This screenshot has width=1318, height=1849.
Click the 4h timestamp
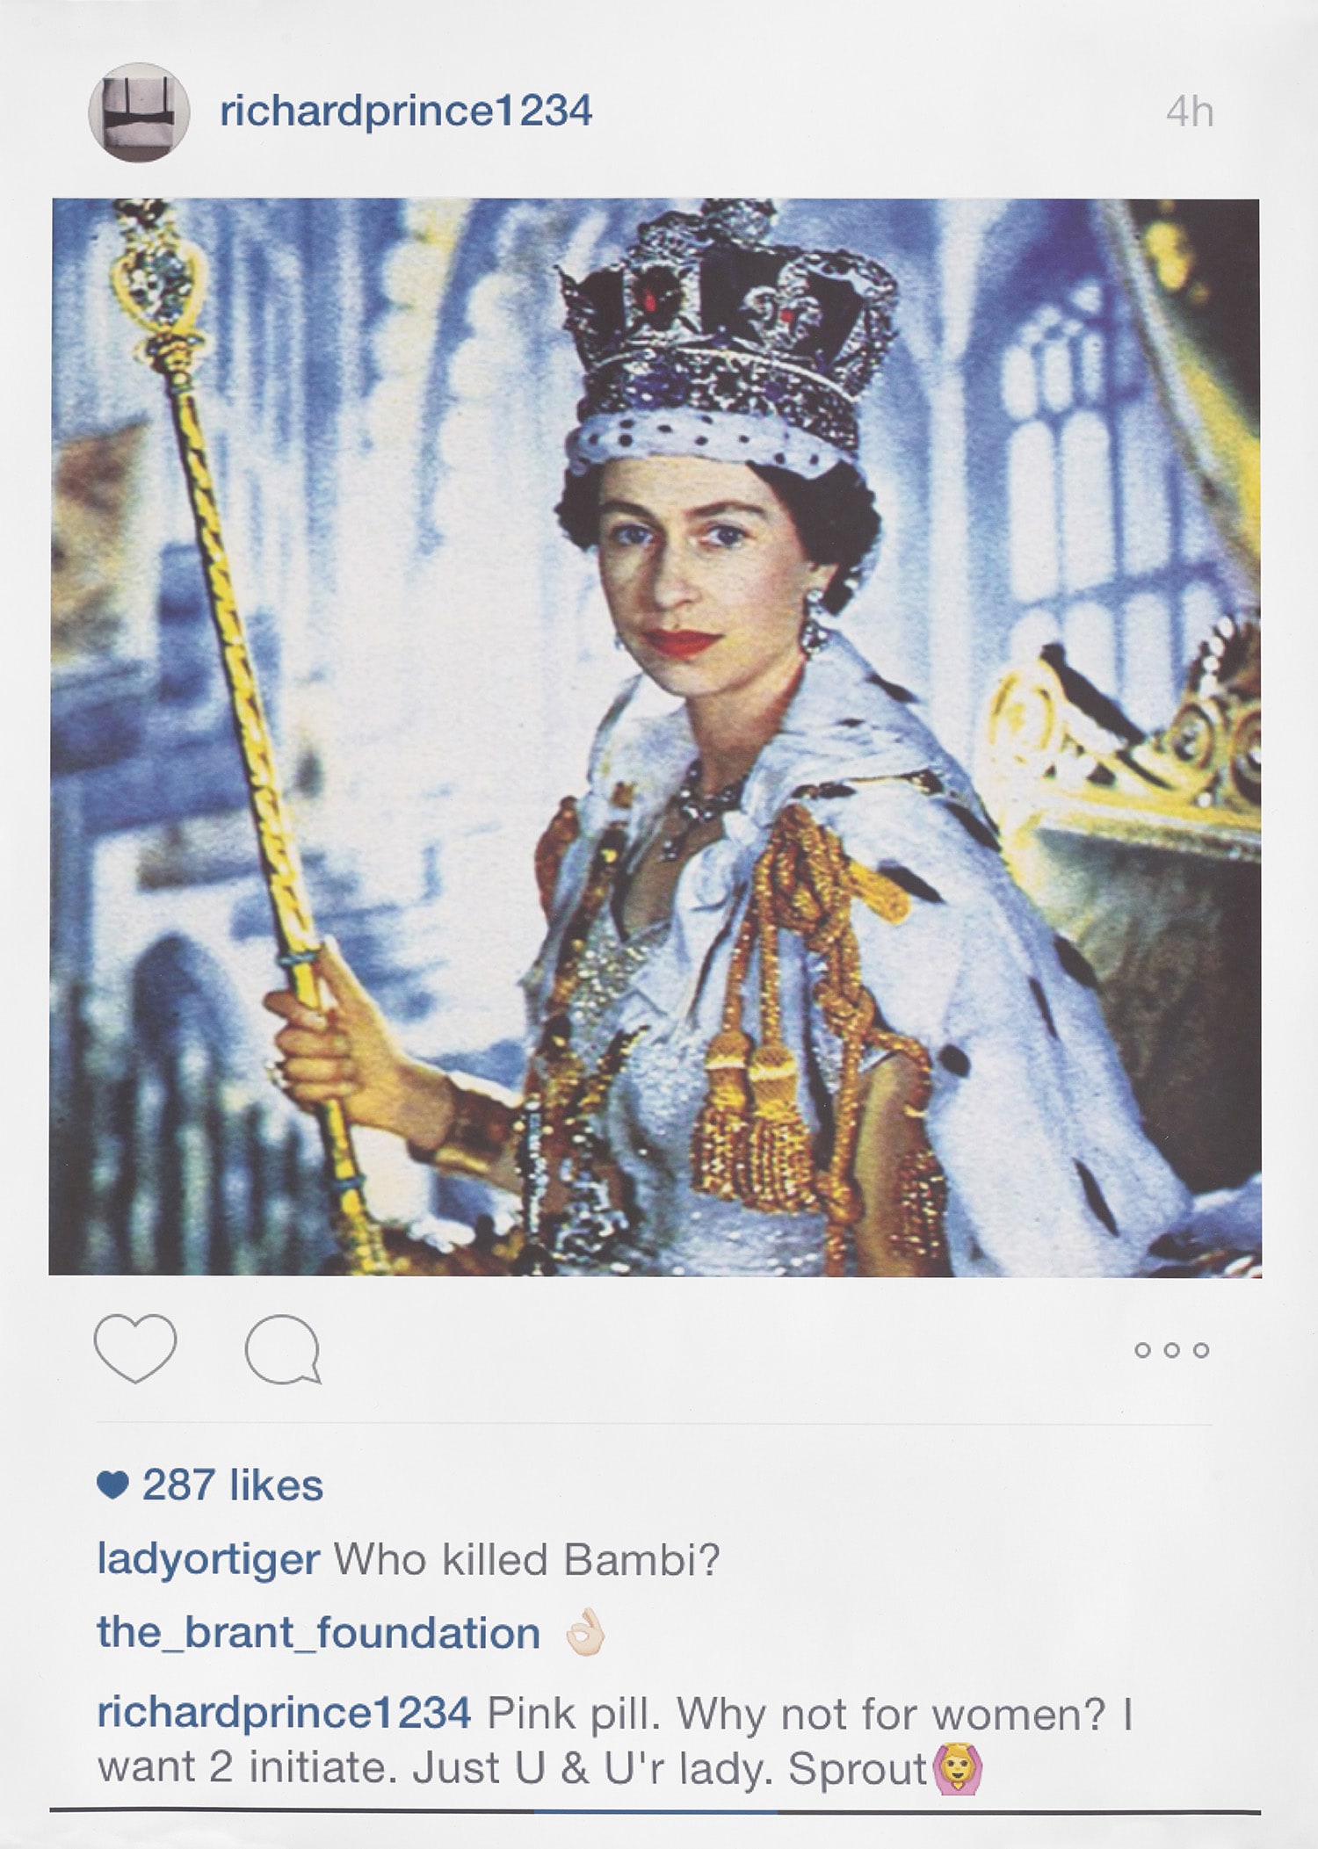pos(1190,112)
